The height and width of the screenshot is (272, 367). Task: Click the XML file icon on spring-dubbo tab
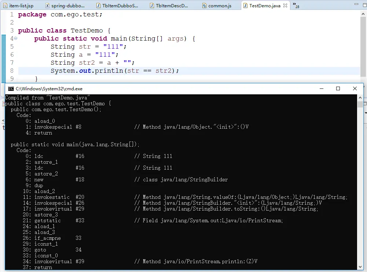tap(48, 5)
